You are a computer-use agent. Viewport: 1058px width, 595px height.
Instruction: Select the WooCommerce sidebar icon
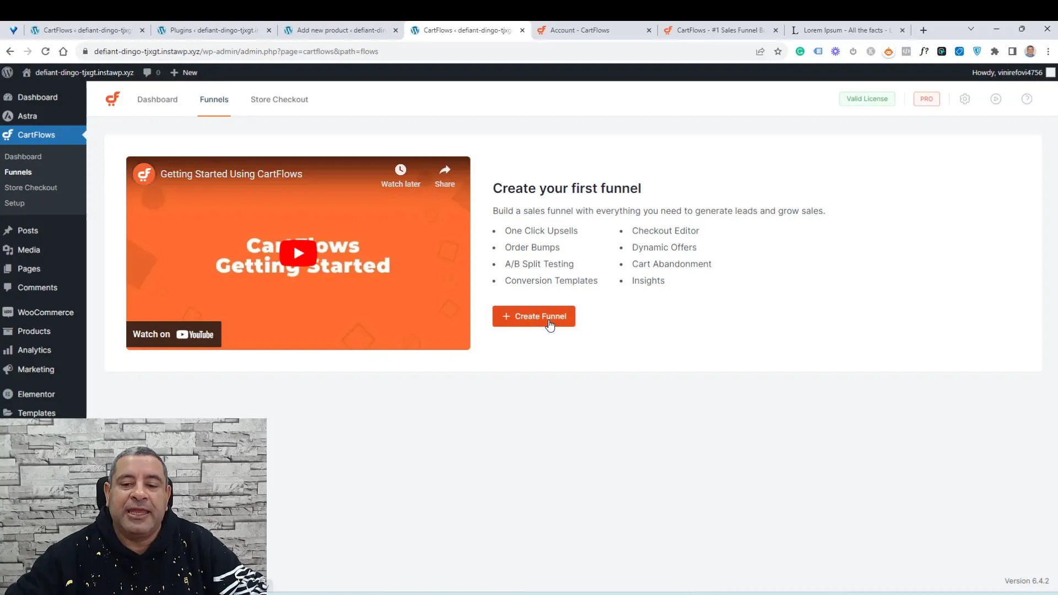coord(9,312)
